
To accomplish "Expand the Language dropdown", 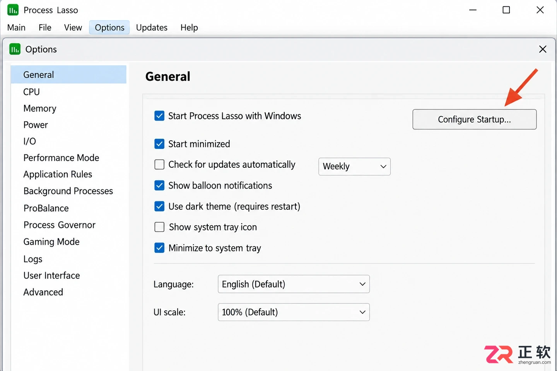I will 294,284.
